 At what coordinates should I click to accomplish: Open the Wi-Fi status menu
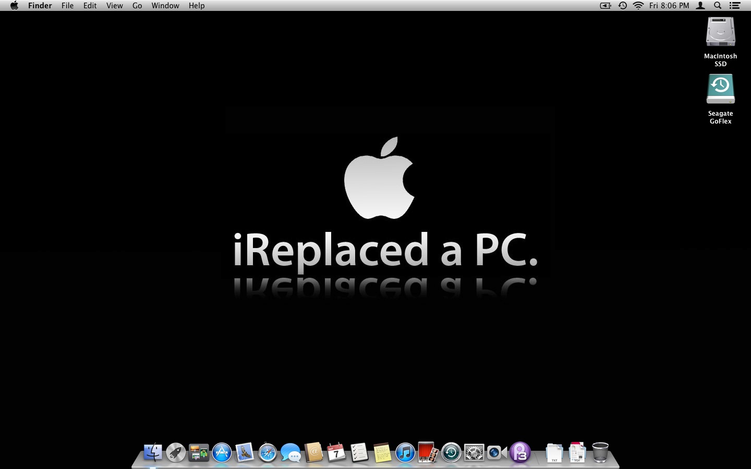pyautogui.click(x=638, y=6)
